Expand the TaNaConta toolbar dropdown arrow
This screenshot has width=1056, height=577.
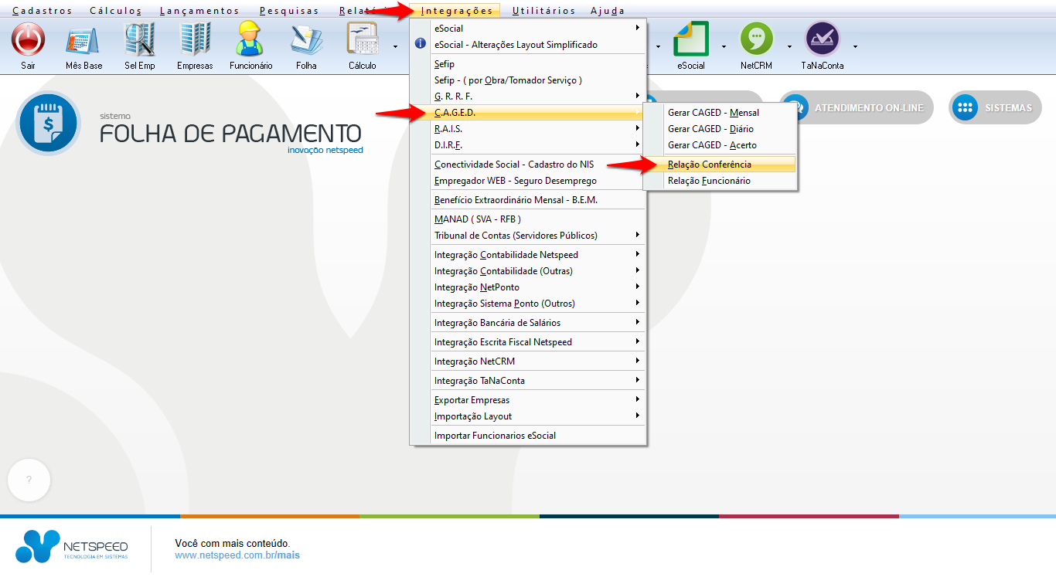click(x=855, y=46)
